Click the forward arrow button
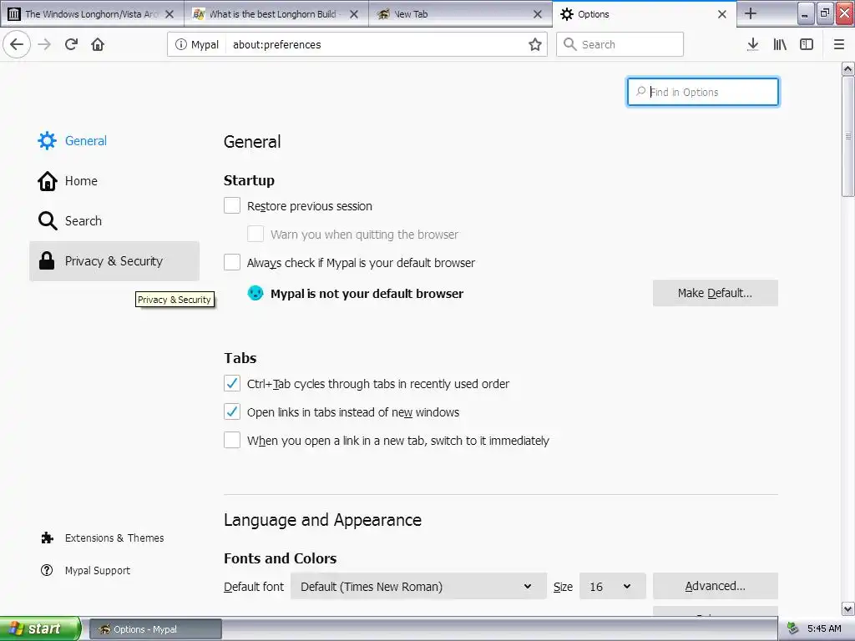This screenshot has width=855, height=641. [x=44, y=44]
